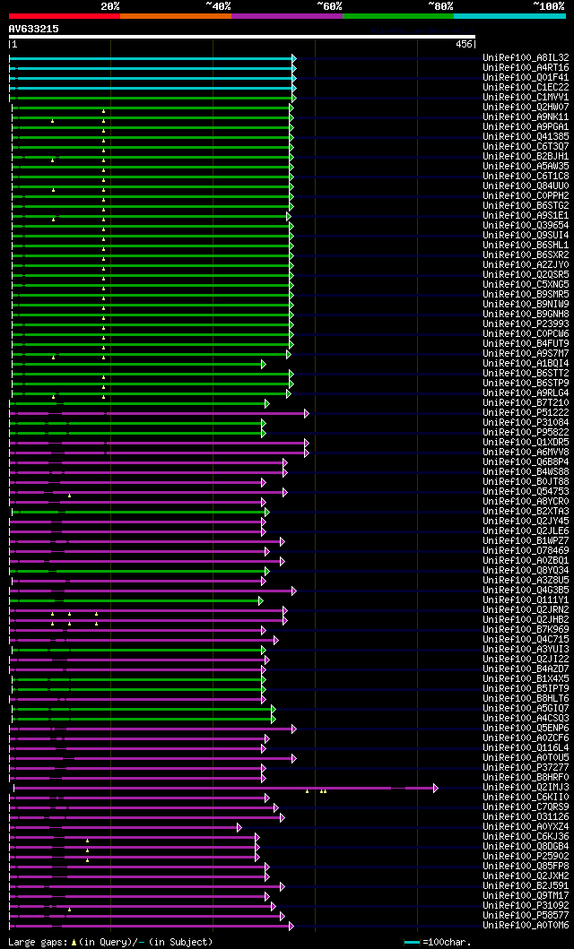Click the UniRef100_A0T0M6 label
Viewport: 574px width, 949px height.
click(526, 926)
